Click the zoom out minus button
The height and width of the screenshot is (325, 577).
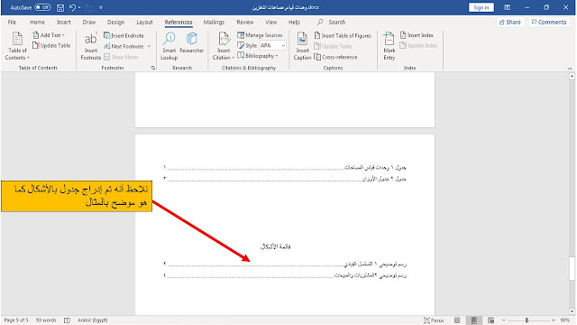click(504, 320)
